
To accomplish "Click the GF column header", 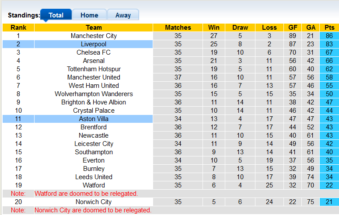I will (293, 28).
